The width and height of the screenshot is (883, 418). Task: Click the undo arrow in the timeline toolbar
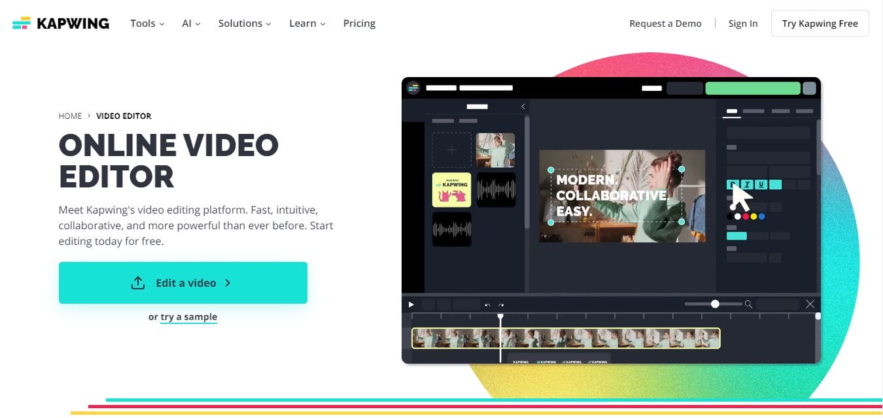[487, 305]
